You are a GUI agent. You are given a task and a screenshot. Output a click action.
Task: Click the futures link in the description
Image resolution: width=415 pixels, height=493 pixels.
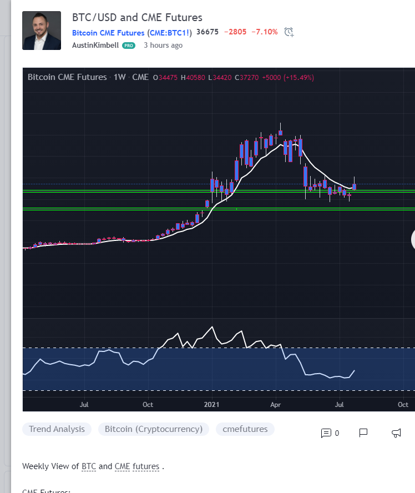(x=146, y=466)
